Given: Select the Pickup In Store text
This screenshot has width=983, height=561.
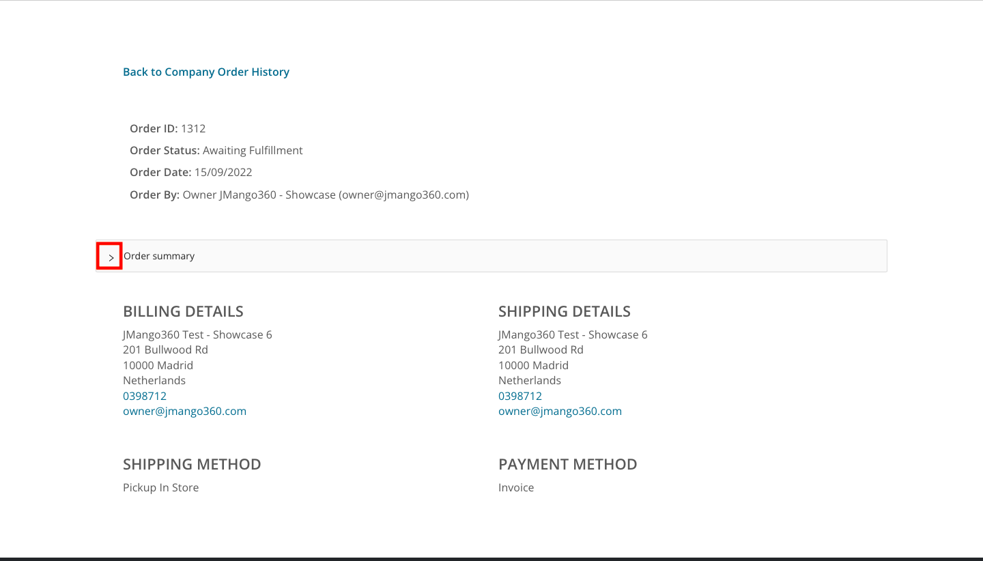Looking at the screenshot, I should click(x=160, y=487).
